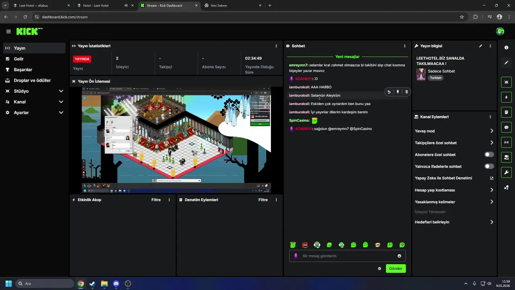515x290 pixels.
Task: Click the pencil icon in right sidebar
Action: coord(506,62)
